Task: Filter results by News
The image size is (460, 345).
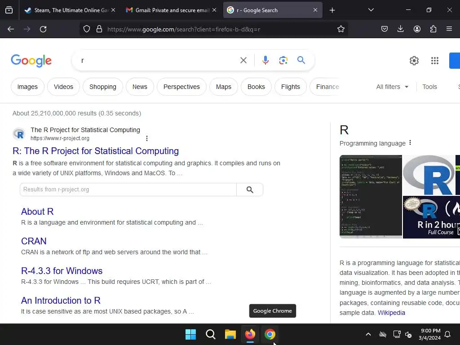Action: (140, 87)
